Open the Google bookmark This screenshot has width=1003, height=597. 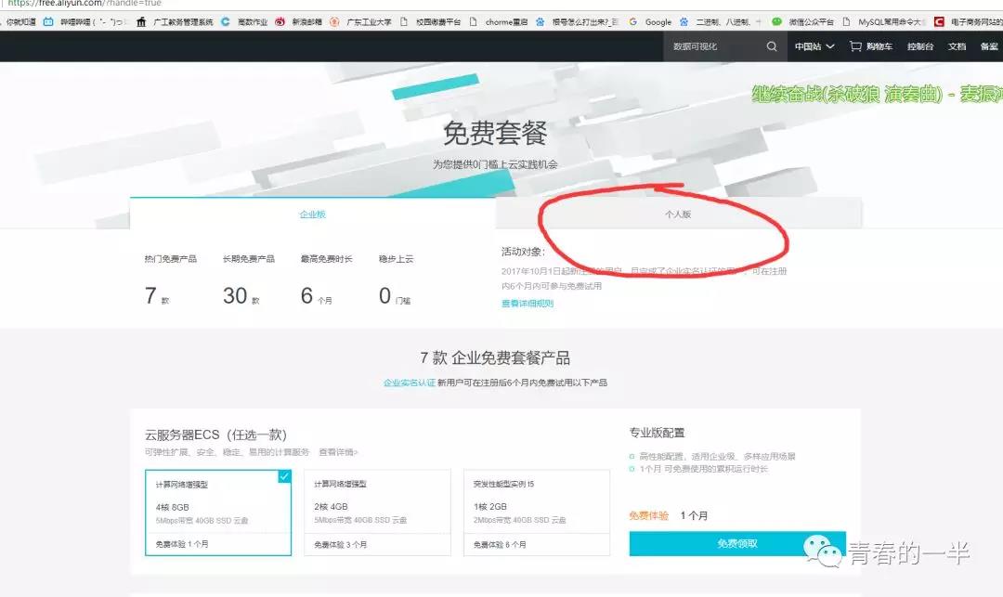click(650, 21)
